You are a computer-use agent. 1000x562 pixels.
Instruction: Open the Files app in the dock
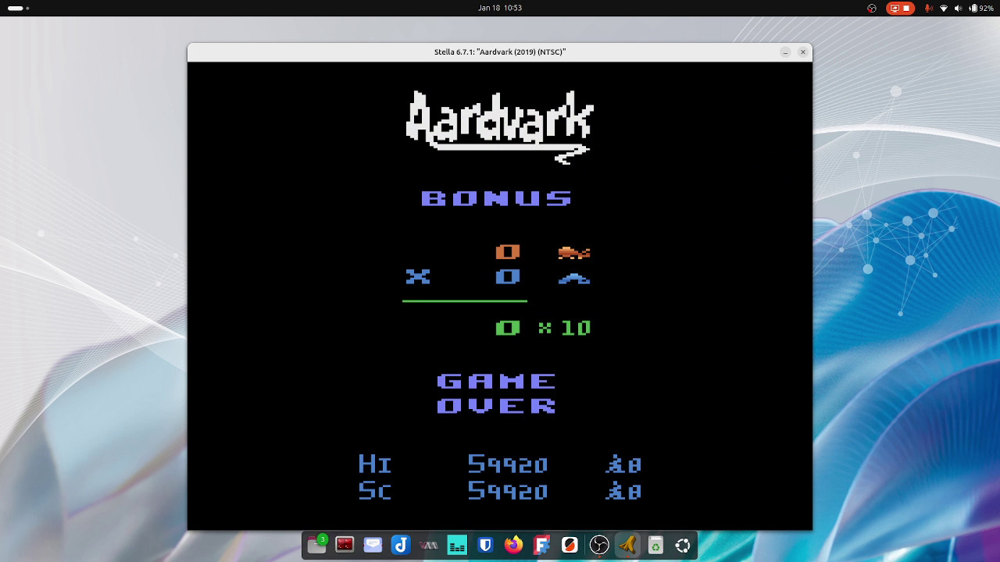pos(316,545)
